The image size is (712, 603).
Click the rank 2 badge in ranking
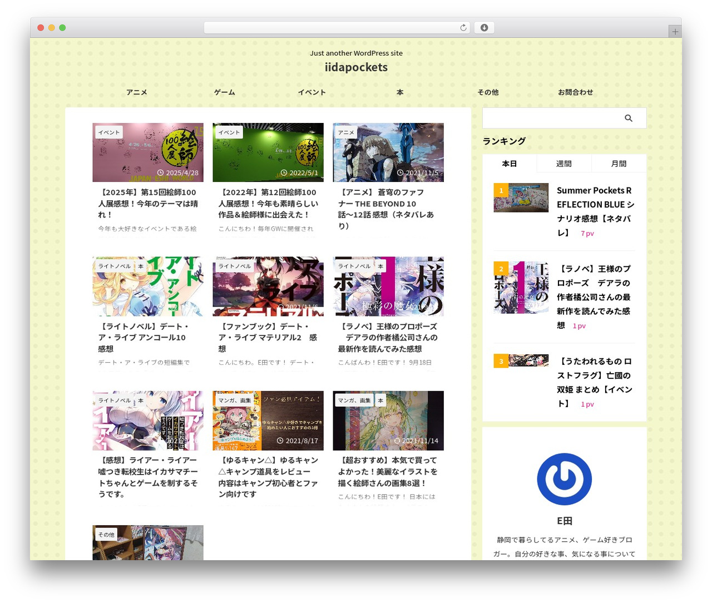point(501,269)
